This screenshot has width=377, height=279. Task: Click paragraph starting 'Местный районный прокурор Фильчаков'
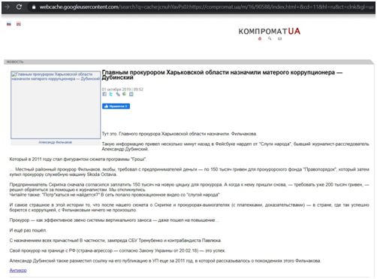coord(189,171)
